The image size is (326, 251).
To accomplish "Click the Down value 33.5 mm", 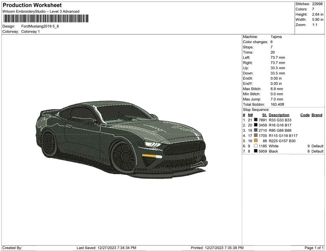I will coord(278,73).
